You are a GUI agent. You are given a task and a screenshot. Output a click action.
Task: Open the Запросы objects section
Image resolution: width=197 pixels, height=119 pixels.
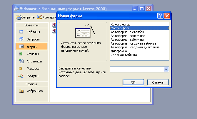32,39
